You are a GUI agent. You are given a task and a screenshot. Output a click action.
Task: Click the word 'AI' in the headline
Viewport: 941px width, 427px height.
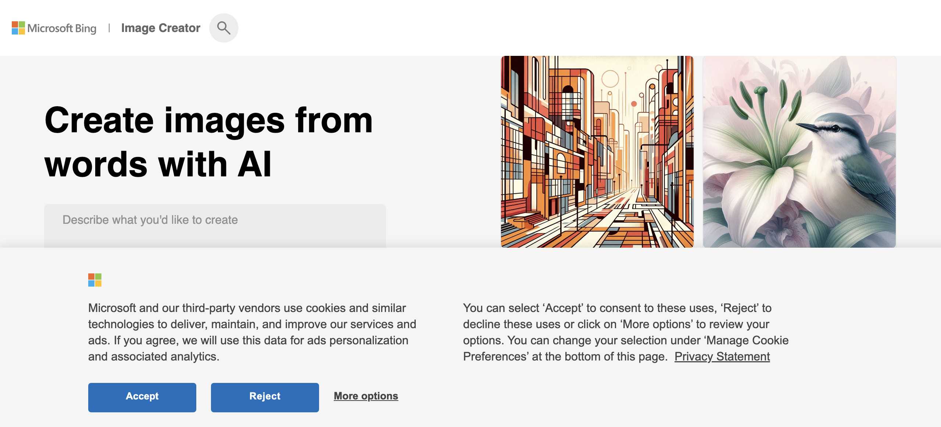[x=254, y=164]
